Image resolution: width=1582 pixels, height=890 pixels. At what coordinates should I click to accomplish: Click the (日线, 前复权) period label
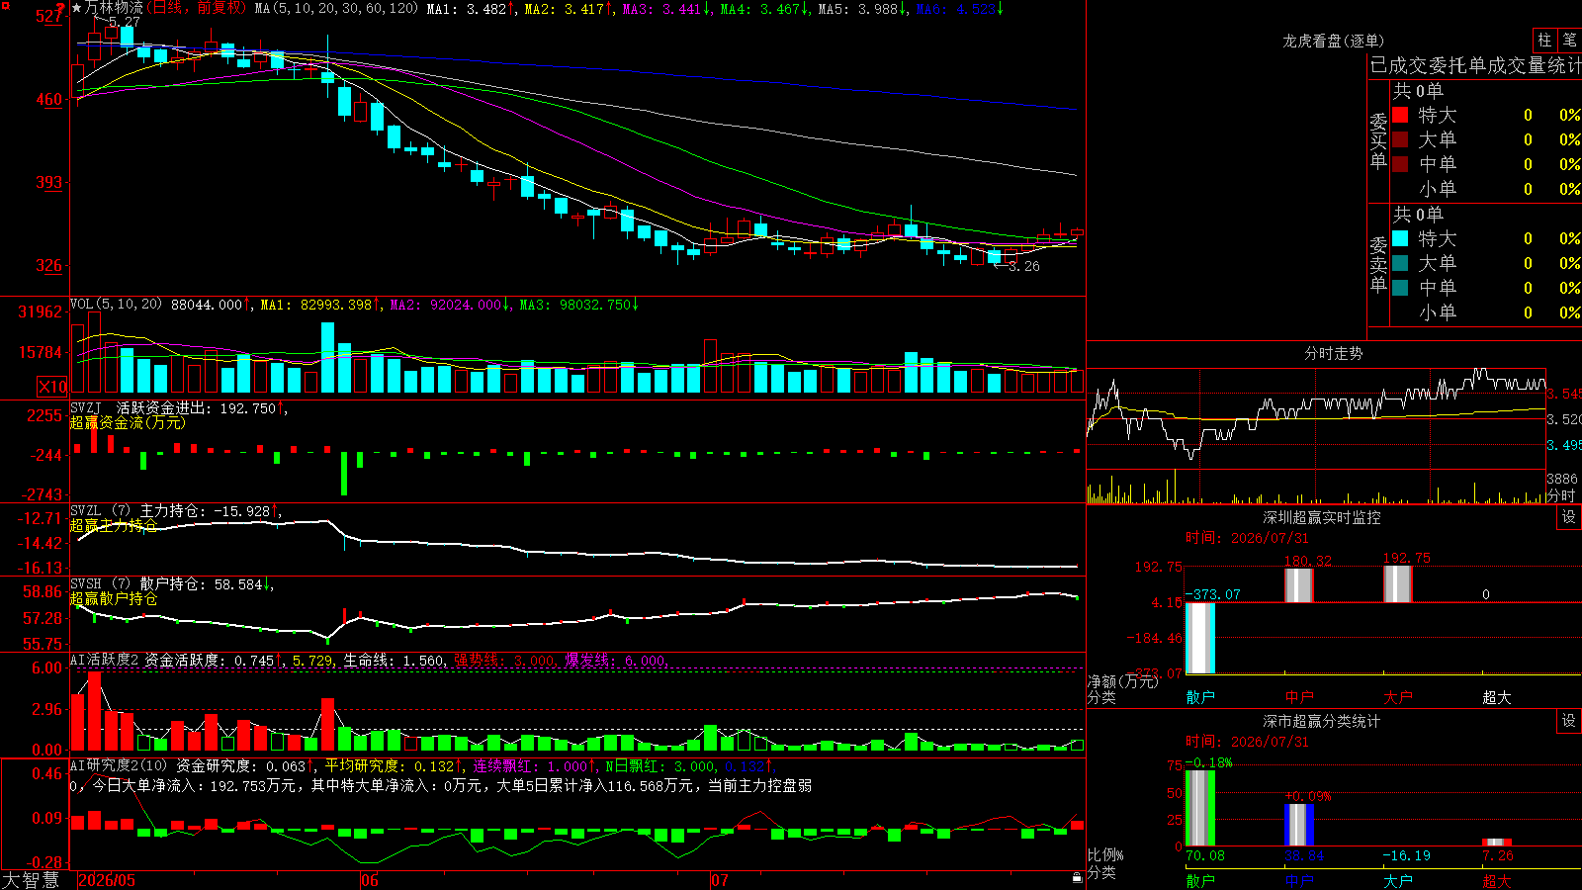(x=198, y=8)
